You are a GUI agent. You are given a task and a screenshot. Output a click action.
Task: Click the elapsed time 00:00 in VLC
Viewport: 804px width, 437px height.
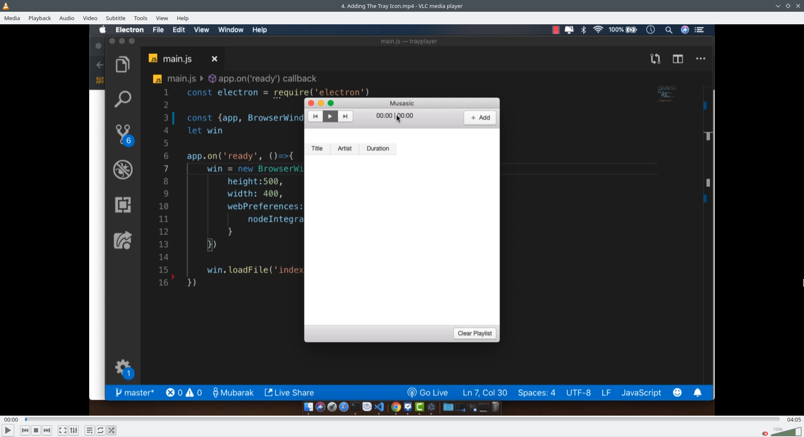point(11,419)
